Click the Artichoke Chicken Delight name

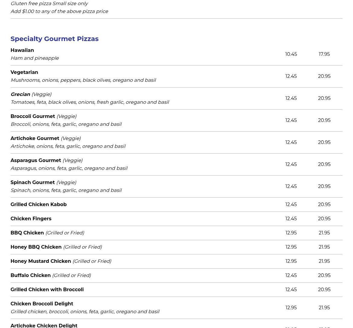[44, 325]
